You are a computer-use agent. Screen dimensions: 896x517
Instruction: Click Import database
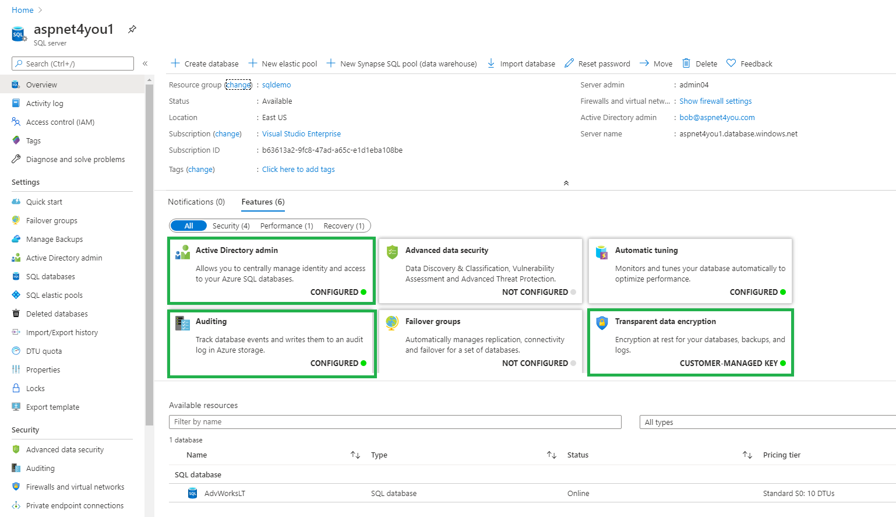pos(521,64)
